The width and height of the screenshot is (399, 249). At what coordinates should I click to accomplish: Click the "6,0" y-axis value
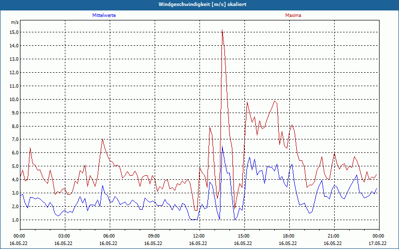tap(15, 153)
